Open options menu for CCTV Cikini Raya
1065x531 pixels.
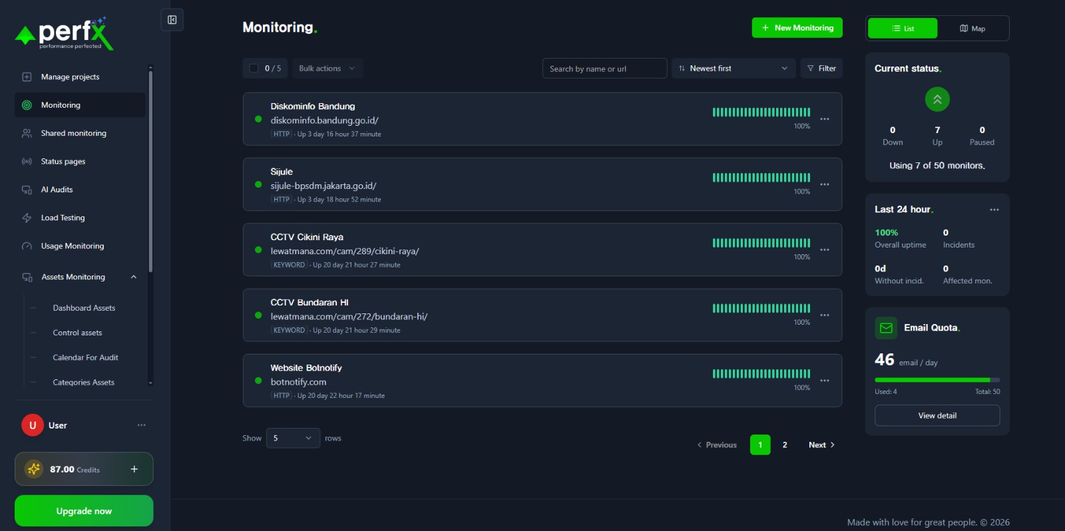[825, 250]
